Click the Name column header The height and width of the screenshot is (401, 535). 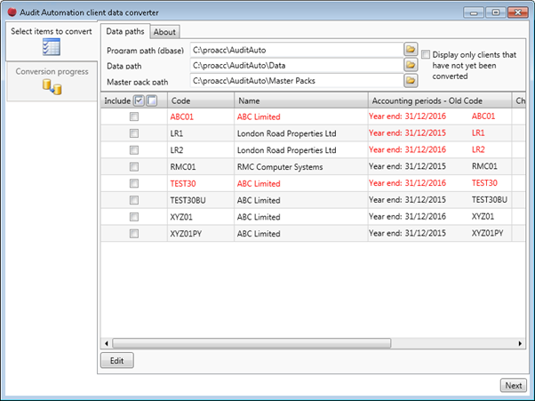point(301,100)
